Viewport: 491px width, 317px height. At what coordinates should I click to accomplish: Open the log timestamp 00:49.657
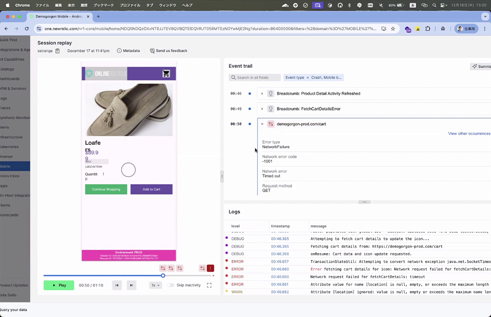point(280,261)
